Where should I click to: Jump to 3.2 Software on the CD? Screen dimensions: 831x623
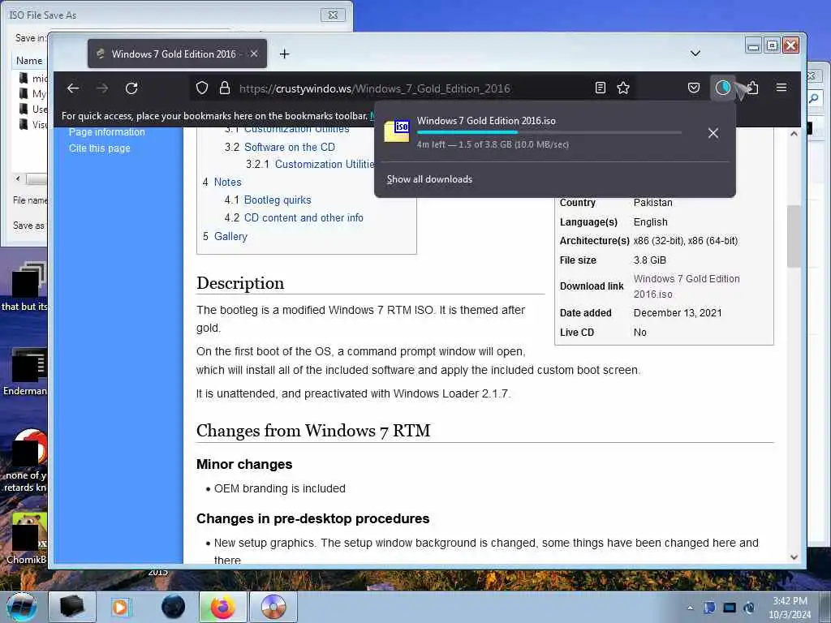(x=290, y=148)
